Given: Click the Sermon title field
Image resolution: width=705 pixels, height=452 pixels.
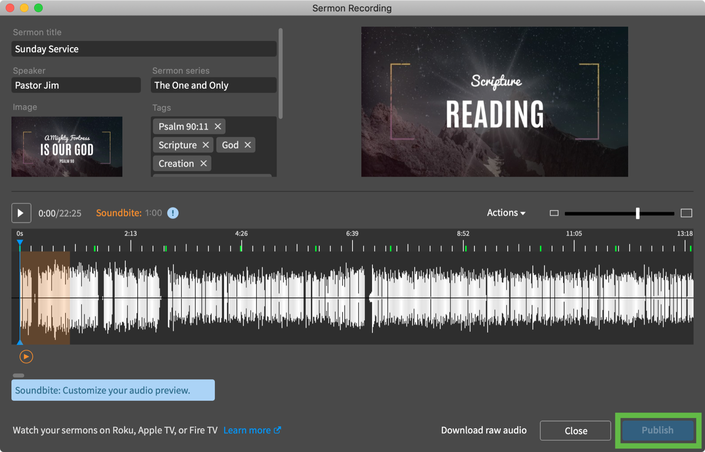Looking at the screenshot, I should pos(143,49).
